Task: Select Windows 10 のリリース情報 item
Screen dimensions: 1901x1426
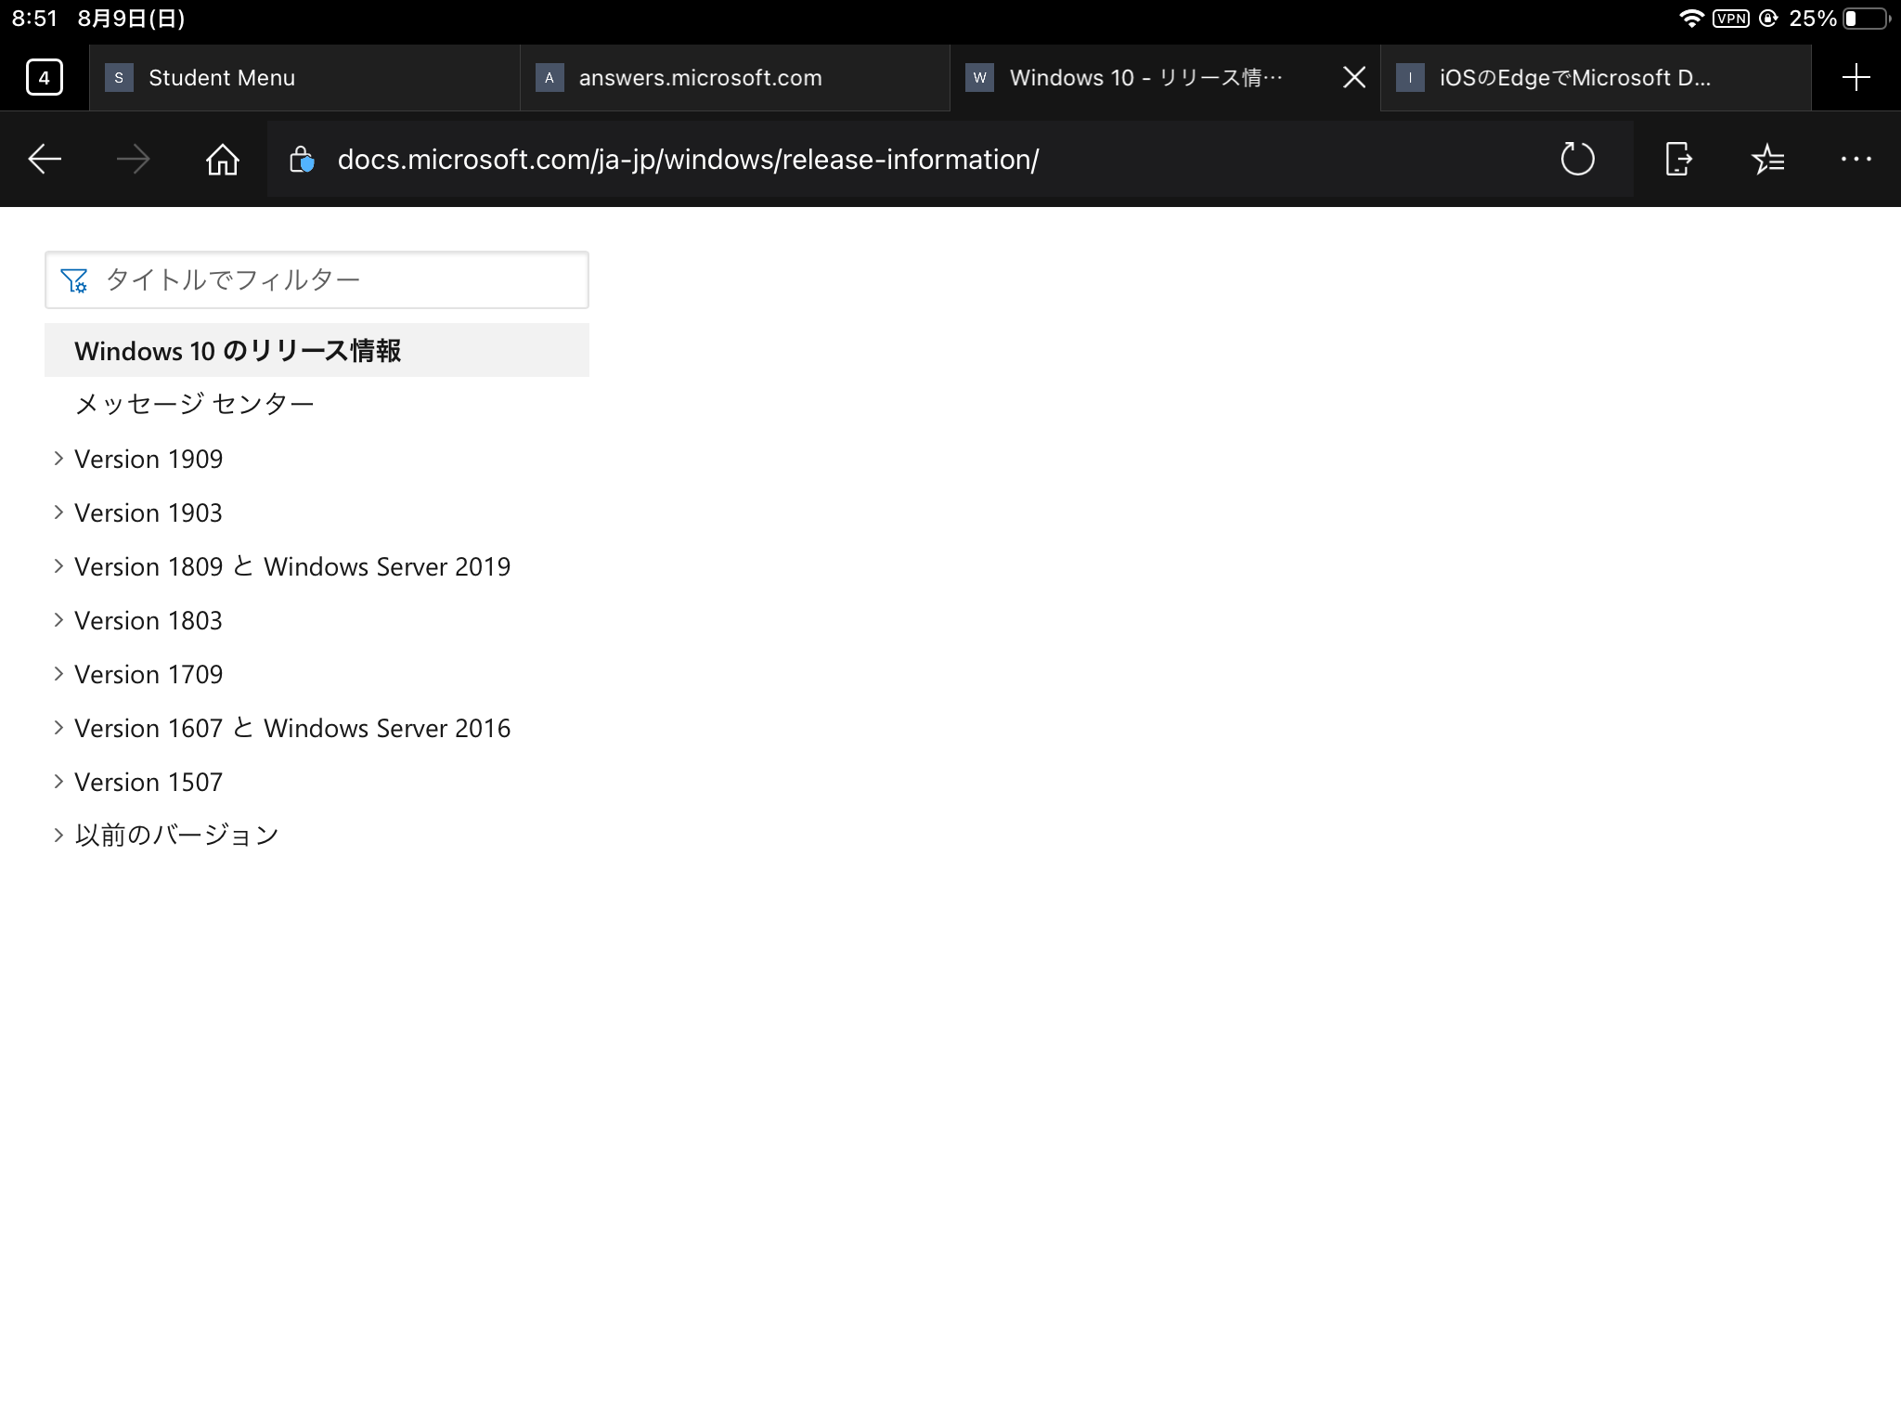Action: pyautogui.click(x=238, y=351)
